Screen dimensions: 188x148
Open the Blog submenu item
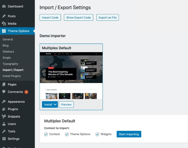point(6,45)
